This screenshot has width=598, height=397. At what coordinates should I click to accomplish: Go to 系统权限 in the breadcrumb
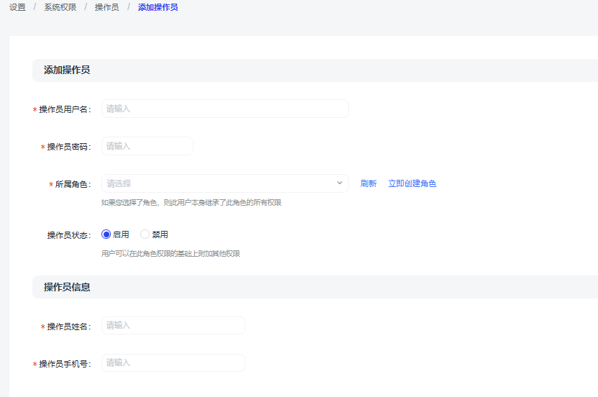click(60, 7)
